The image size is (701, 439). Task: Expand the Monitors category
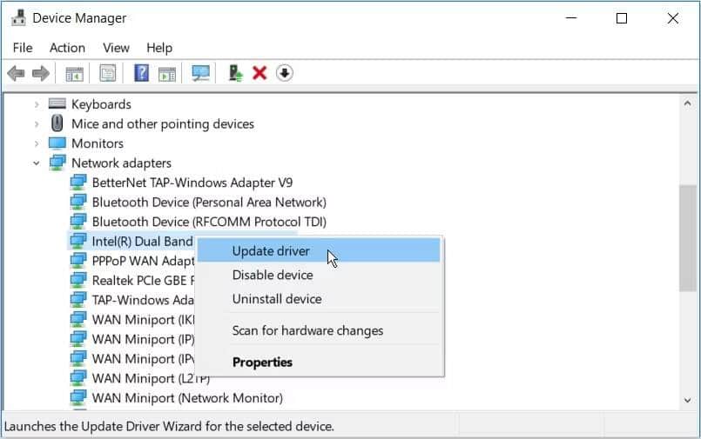point(37,143)
